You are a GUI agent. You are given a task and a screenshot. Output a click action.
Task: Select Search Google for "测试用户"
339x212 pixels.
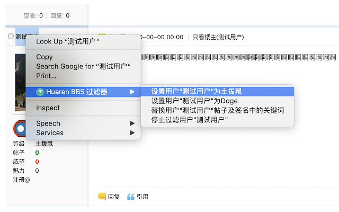click(83, 66)
